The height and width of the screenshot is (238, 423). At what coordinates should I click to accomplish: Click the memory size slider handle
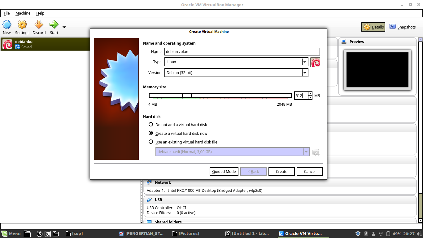[187, 95]
